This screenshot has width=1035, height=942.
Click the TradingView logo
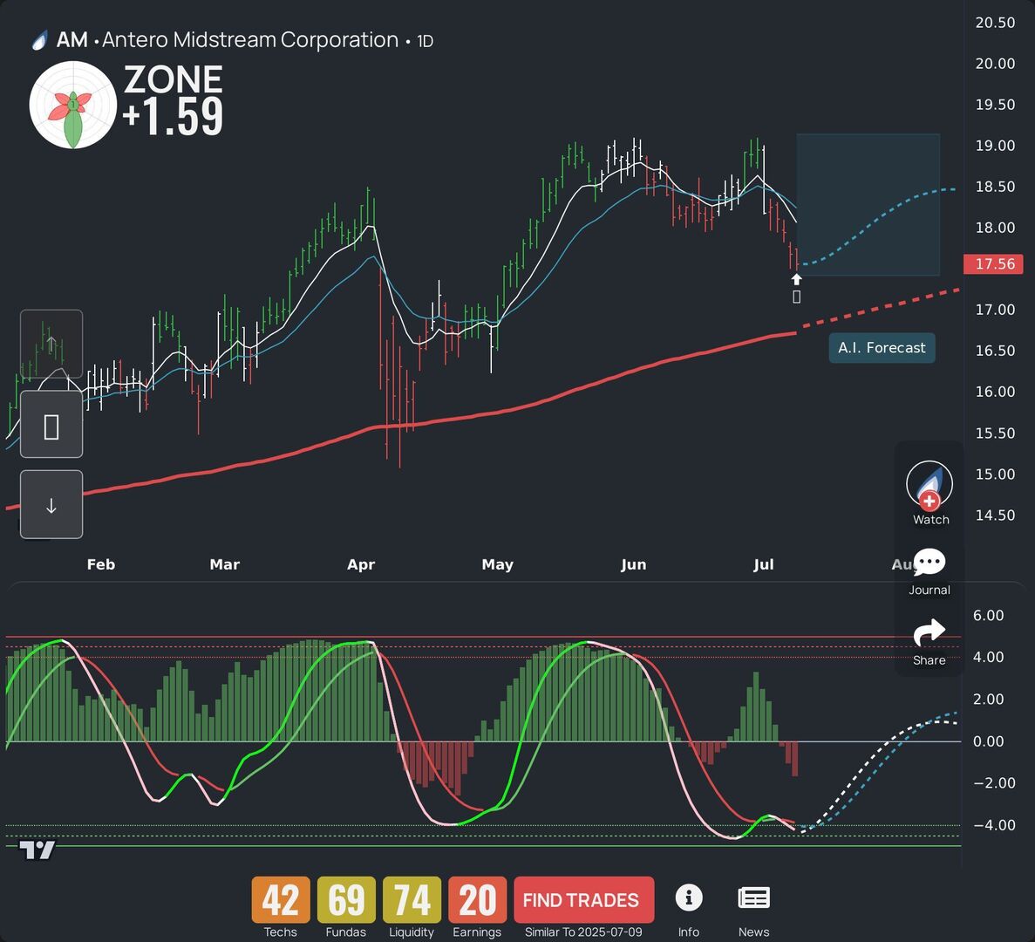point(37,850)
